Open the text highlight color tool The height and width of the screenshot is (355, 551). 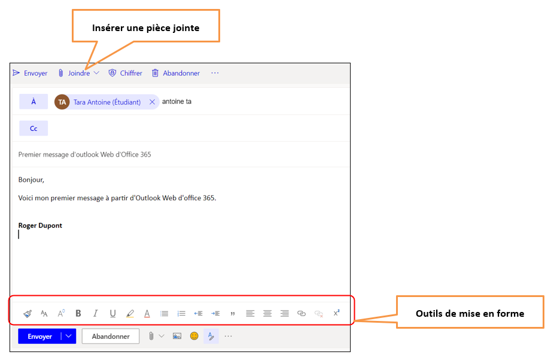coord(130,313)
